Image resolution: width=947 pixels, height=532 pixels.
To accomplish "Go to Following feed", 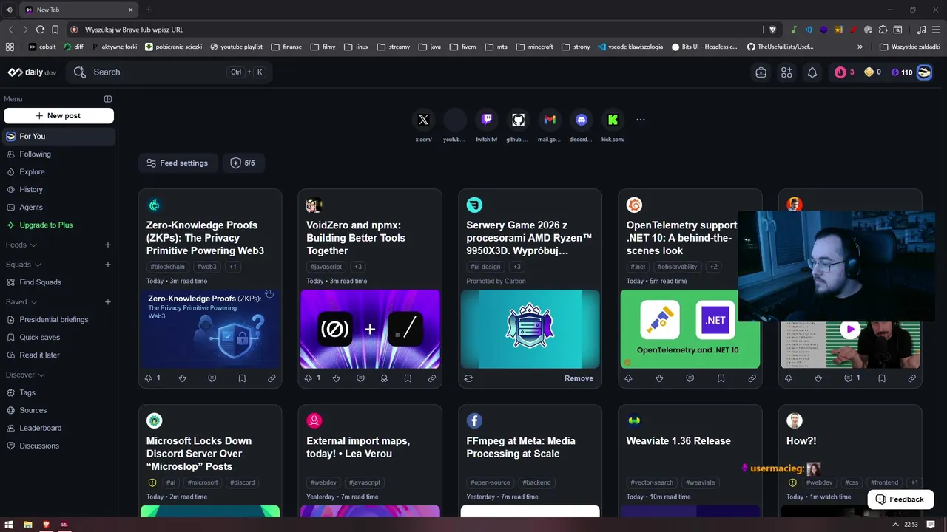I will click(x=58, y=154).
